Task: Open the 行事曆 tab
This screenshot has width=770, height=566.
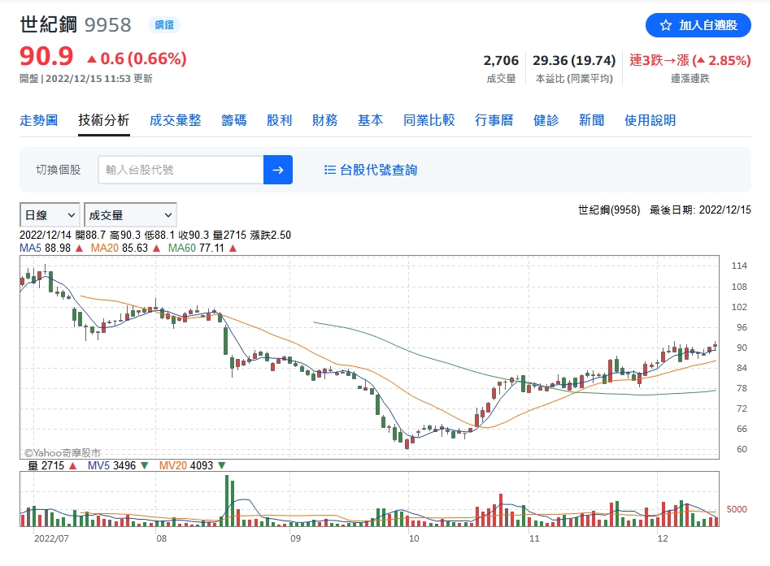Action: 494,120
